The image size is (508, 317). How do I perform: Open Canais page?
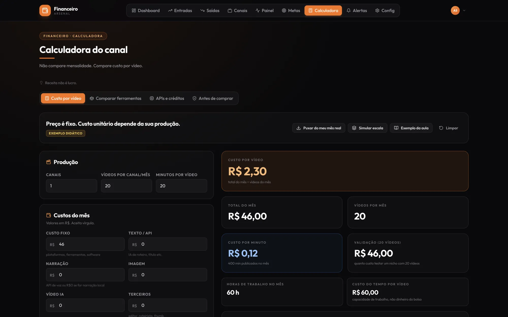(237, 10)
